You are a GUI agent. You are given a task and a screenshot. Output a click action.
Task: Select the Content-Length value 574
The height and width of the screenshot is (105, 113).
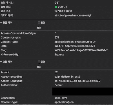(x=57, y=38)
